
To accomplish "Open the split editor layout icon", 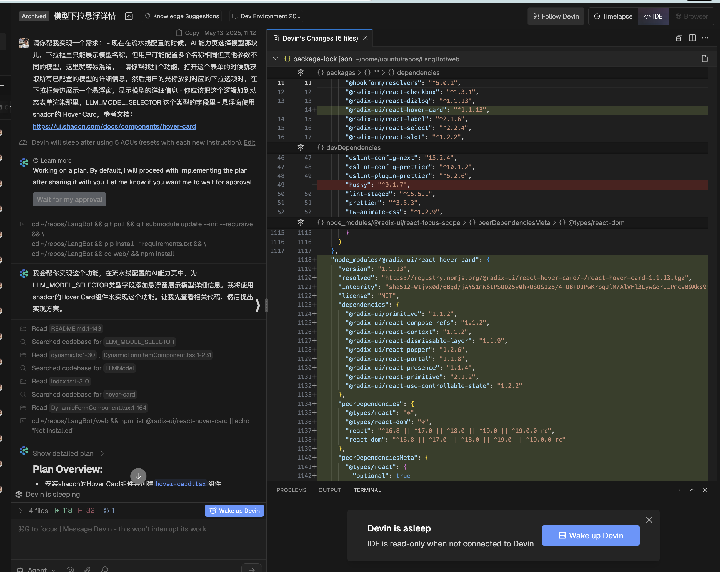I will (692, 38).
